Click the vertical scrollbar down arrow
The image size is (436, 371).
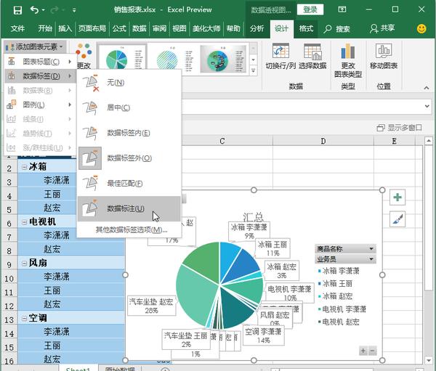[429, 360]
